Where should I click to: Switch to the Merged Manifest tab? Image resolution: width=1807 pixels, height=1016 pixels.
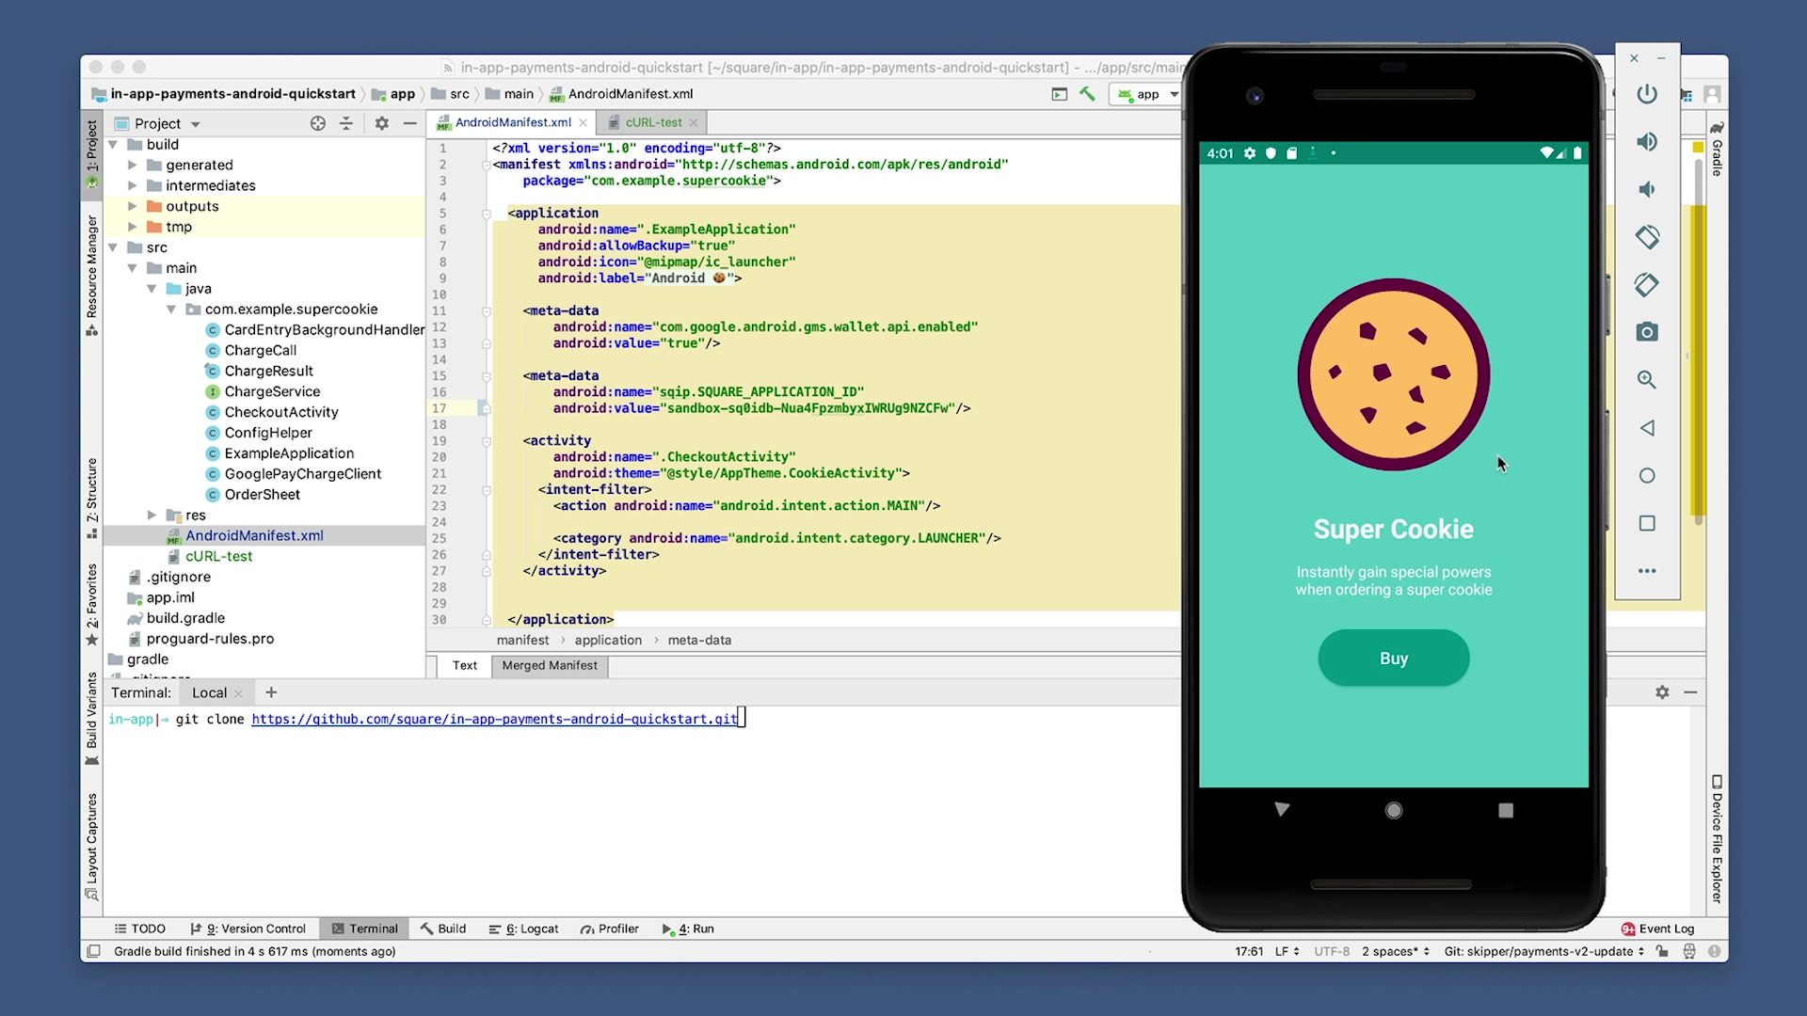click(x=549, y=665)
